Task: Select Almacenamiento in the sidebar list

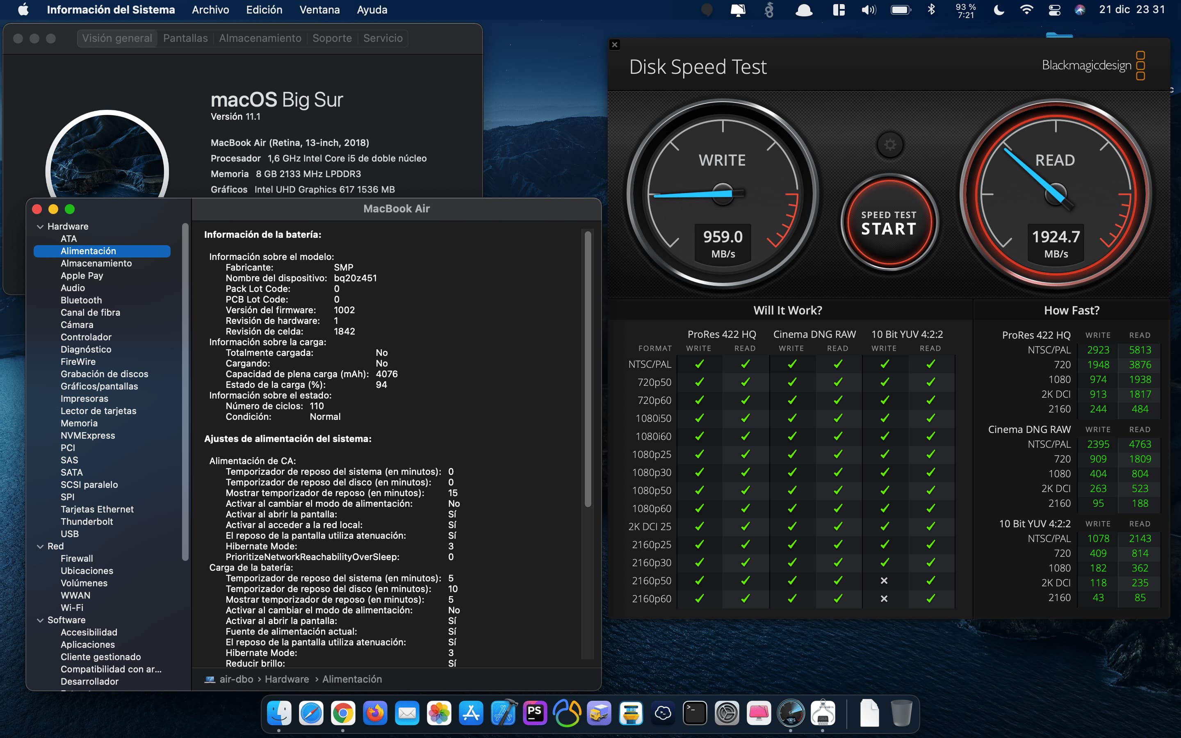Action: point(96,263)
